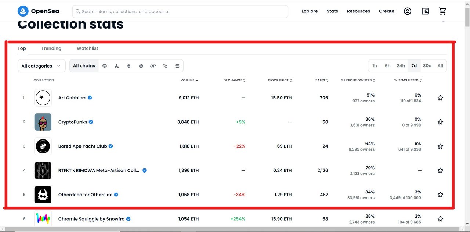Select the All time range
Screen dimensions: 470x232
coord(440,66)
